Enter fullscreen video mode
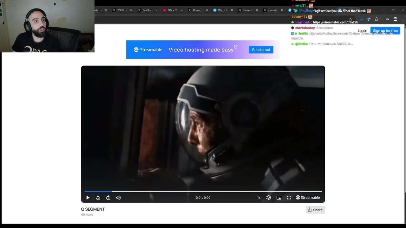Screen dimensions: 406x228 point(289,198)
